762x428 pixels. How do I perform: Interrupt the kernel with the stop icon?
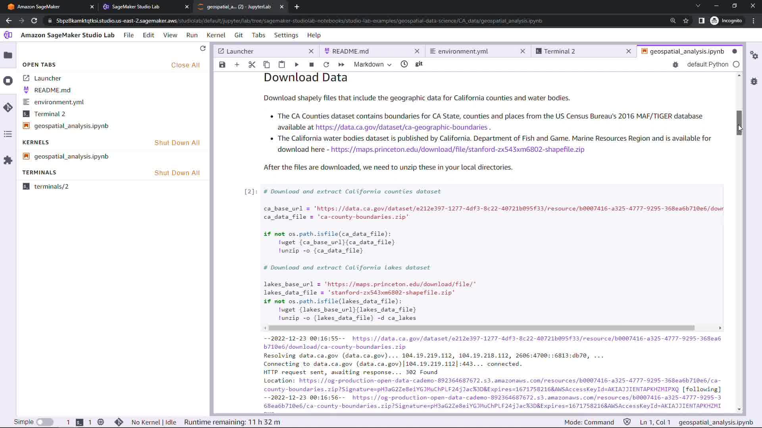(x=312, y=65)
